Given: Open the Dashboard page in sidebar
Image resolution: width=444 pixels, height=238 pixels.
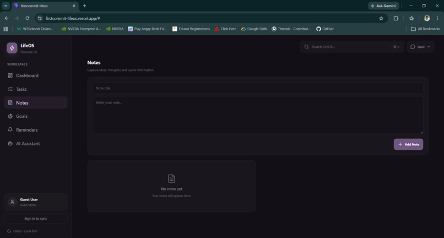Looking at the screenshot, I should click(36, 75).
